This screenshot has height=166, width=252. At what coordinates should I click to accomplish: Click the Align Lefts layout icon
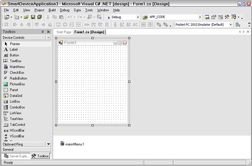[15, 24]
